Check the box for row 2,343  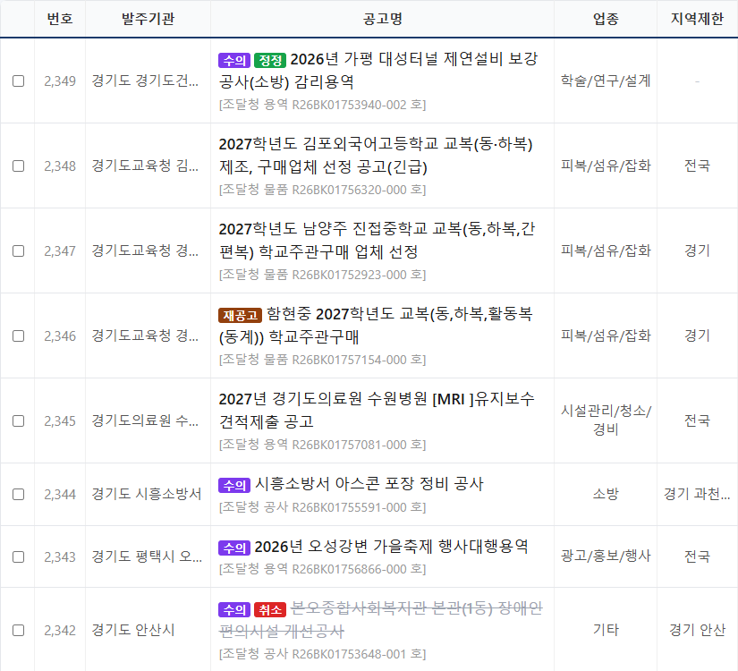pos(19,557)
